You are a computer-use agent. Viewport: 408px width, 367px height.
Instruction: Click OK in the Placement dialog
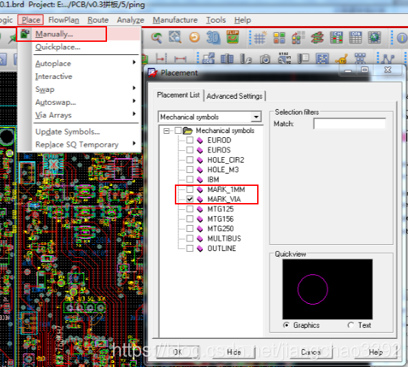coord(178,352)
